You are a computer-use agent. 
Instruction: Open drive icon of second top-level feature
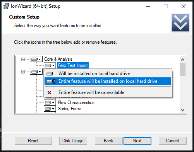pyautogui.click(x=36, y=72)
